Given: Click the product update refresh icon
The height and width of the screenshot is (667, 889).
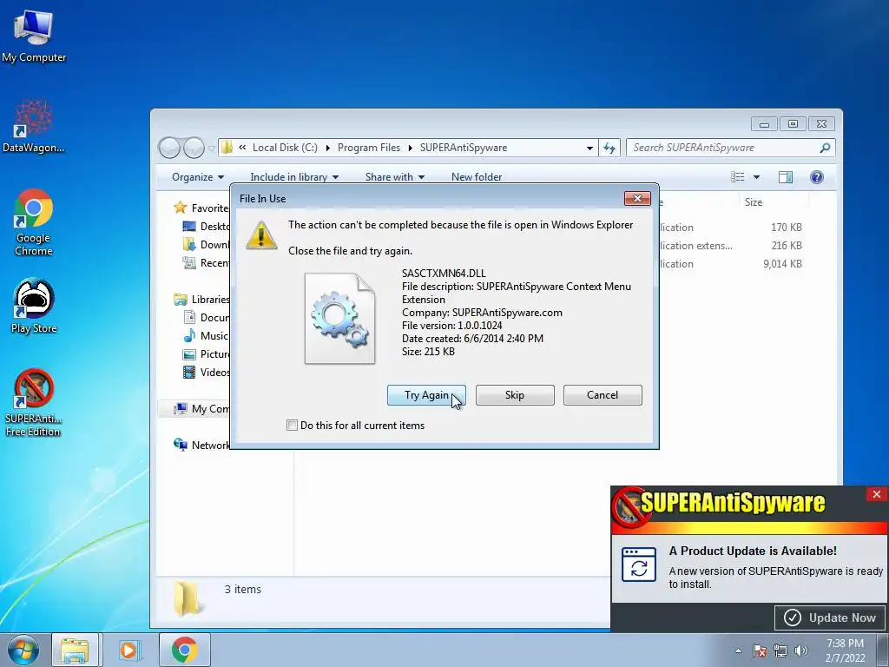Looking at the screenshot, I should [x=639, y=565].
